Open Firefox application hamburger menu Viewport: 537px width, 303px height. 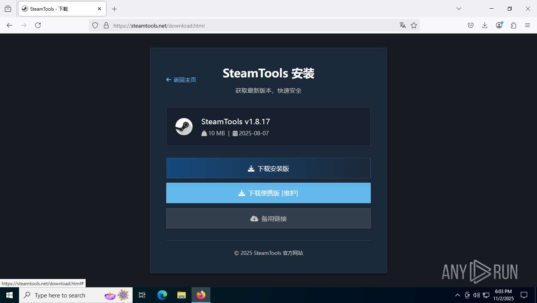528,25
